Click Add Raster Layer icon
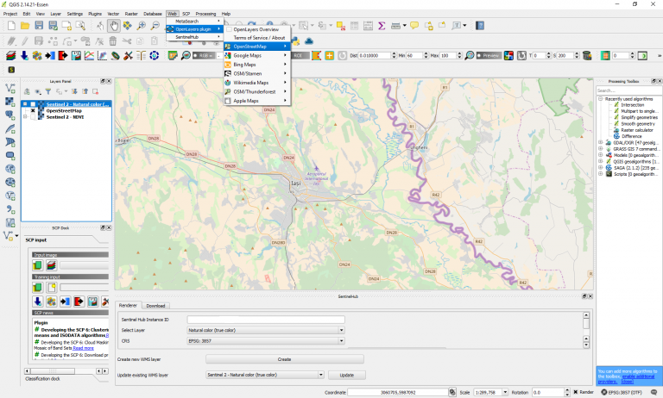663x398 pixels. pyautogui.click(x=10, y=102)
